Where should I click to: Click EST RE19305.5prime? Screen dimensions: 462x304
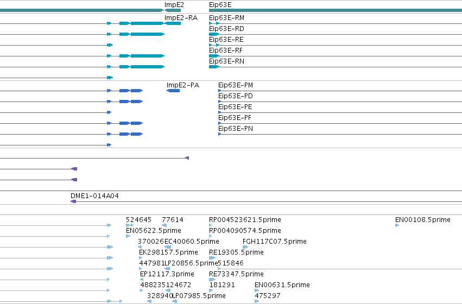[236, 253]
